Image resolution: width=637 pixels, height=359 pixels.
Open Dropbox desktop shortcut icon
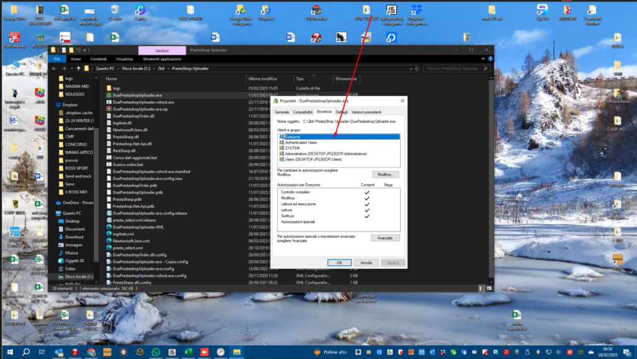[x=265, y=10]
